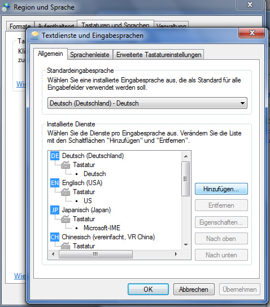Click keyboard icon under Deutsch (Deutschland)
The width and height of the screenshot is (270, 307).
(x=66, y=165)
